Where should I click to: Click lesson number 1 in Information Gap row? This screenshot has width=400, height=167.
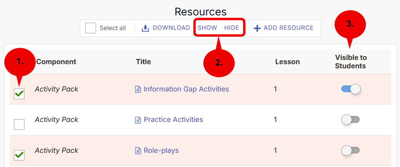(x=275, y=89)
